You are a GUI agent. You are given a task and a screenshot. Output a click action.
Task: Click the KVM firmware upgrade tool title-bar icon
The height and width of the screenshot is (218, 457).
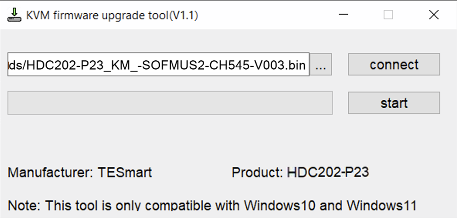click(14, 15)
